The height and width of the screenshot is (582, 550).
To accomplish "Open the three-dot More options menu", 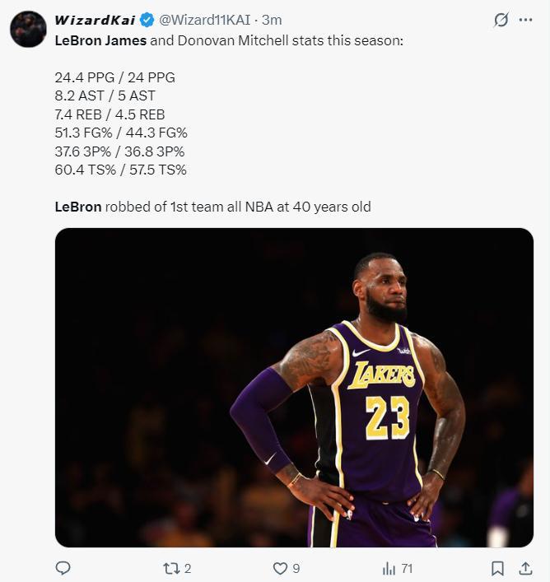I will pyautogui.click(x=525, y=20).
